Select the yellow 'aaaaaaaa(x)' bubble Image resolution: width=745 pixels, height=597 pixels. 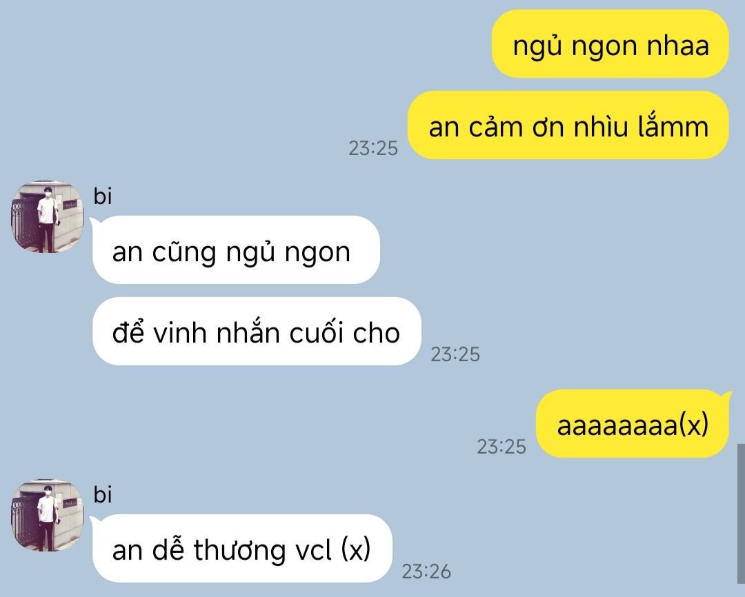(633, 424)
